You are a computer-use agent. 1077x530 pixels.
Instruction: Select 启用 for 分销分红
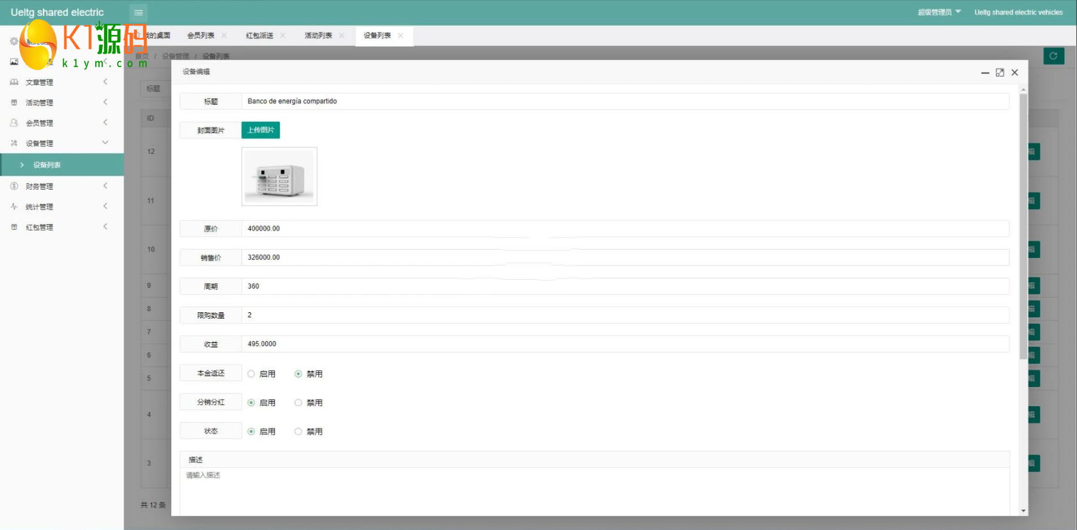251,403
